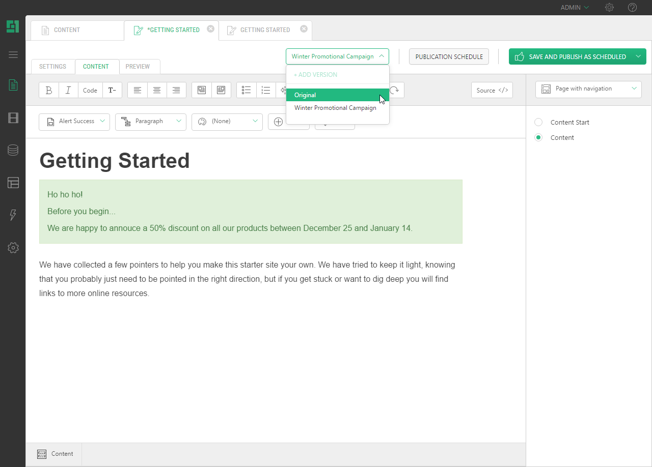The image size is (652, 467).
Task: Click the redo arrow icon
Action: (x=395, y=90)
